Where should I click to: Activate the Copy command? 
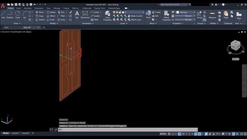39,16
